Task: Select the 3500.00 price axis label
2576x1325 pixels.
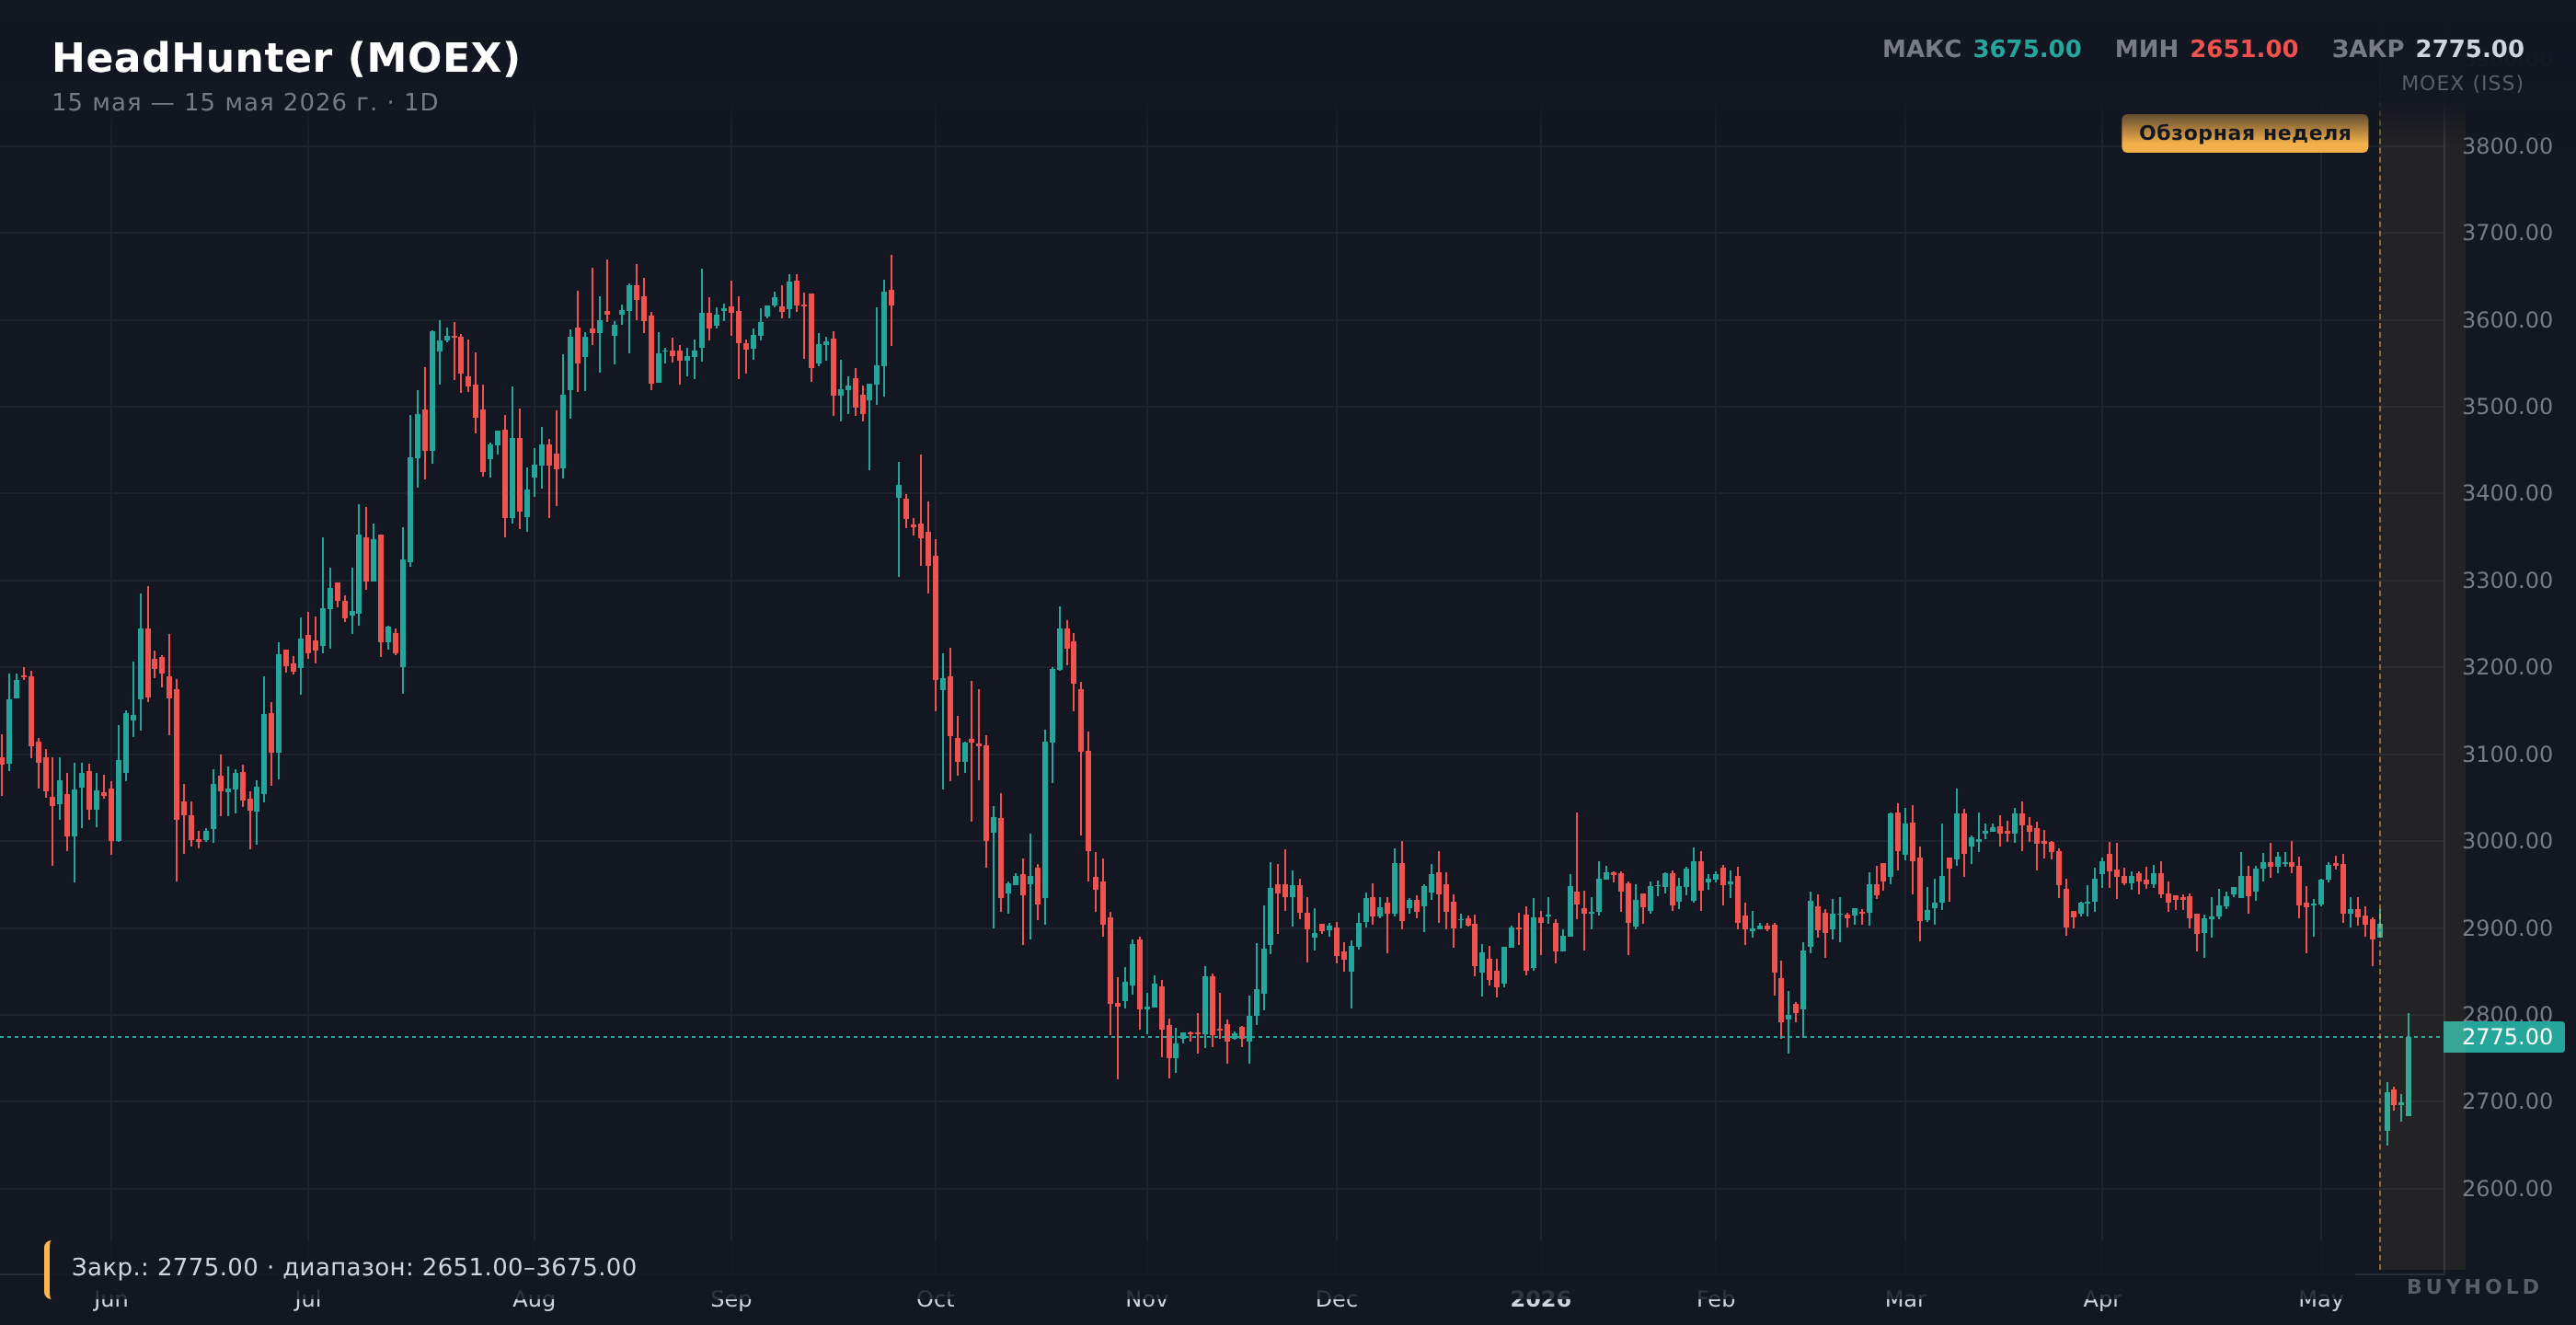Action: [x=2507, y=407]
